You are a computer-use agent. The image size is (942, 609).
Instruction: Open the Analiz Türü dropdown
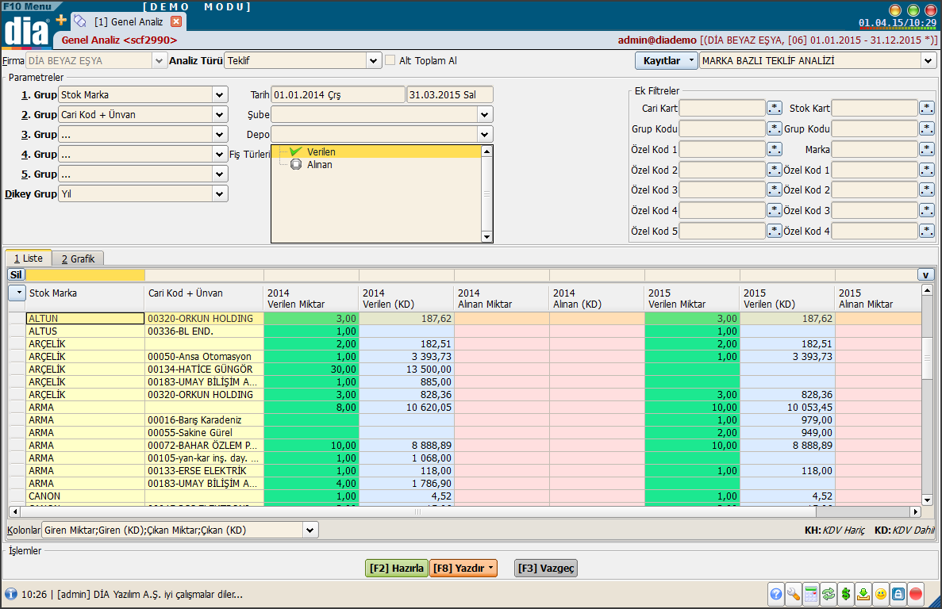click(373, 60)
